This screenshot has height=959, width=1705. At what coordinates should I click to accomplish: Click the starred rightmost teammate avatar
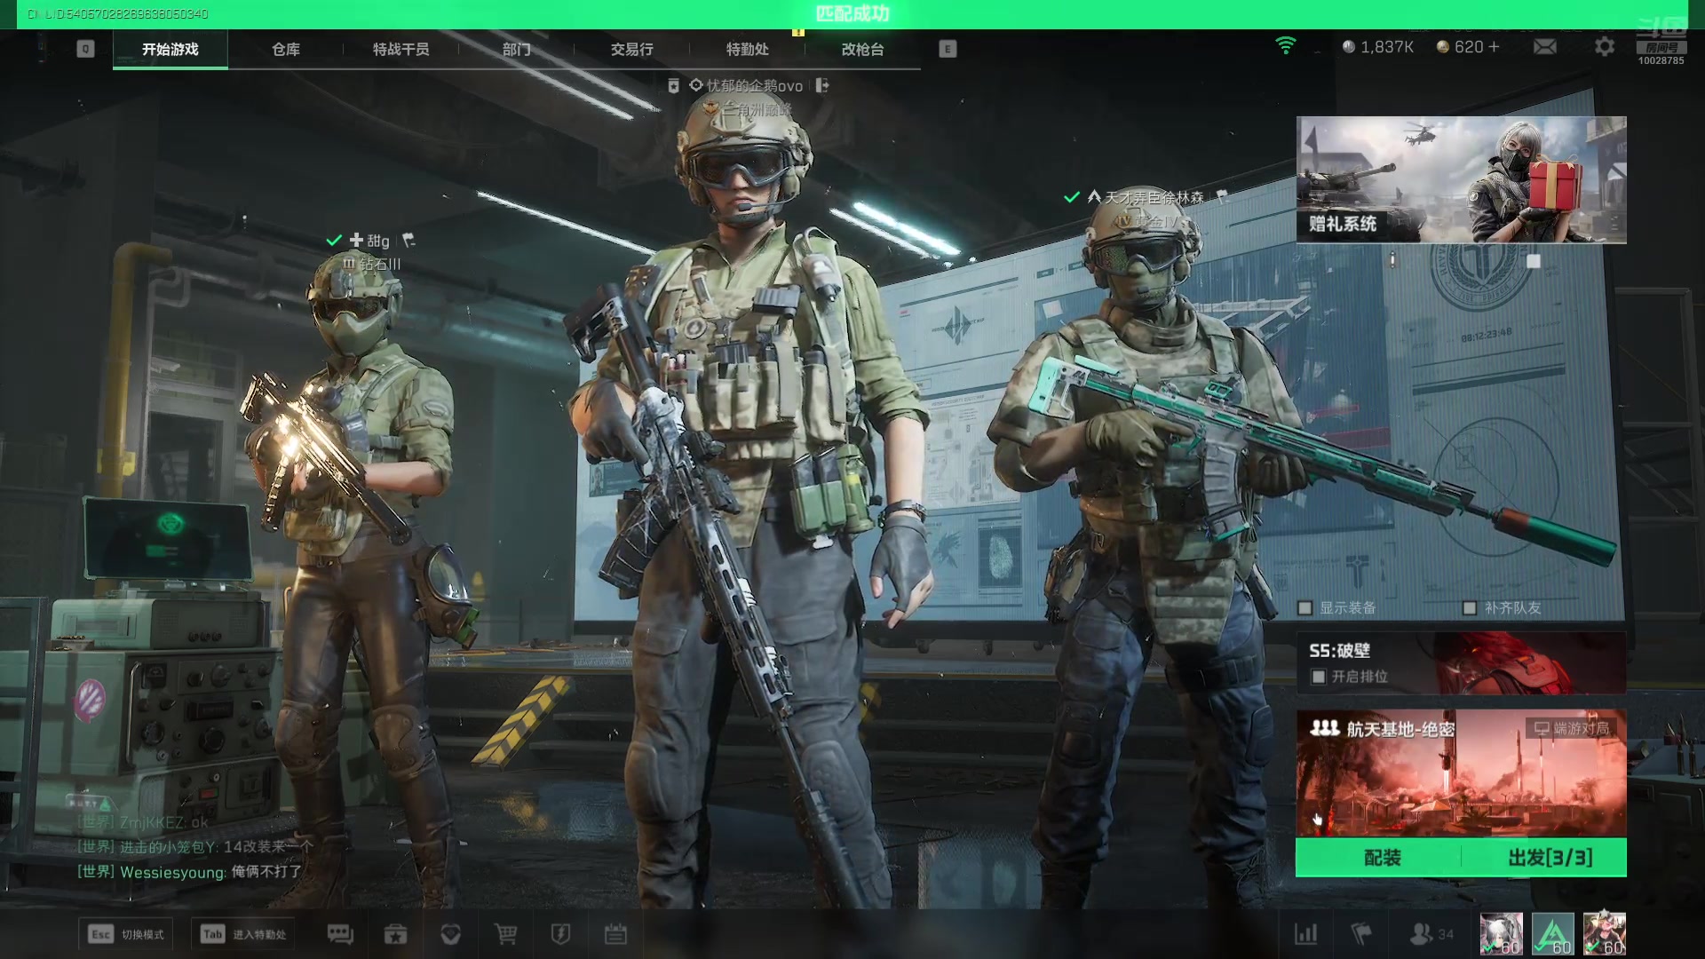(1605, 934)
